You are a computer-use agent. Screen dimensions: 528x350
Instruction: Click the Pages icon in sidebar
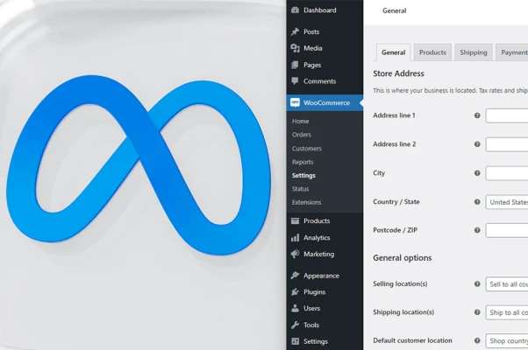295,65
